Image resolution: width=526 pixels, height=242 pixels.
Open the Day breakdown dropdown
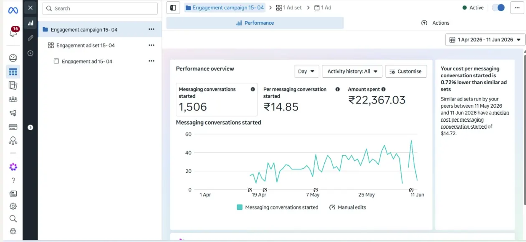point(306,71)
